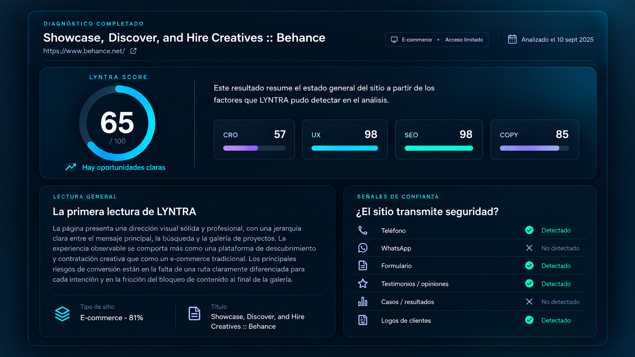This screenshot has height=357, width=635.
Task: Click the WhatsApp icon in trust signals
Action: coord(363,248)
